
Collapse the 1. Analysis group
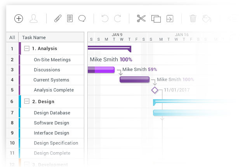[x=27, y=48]
